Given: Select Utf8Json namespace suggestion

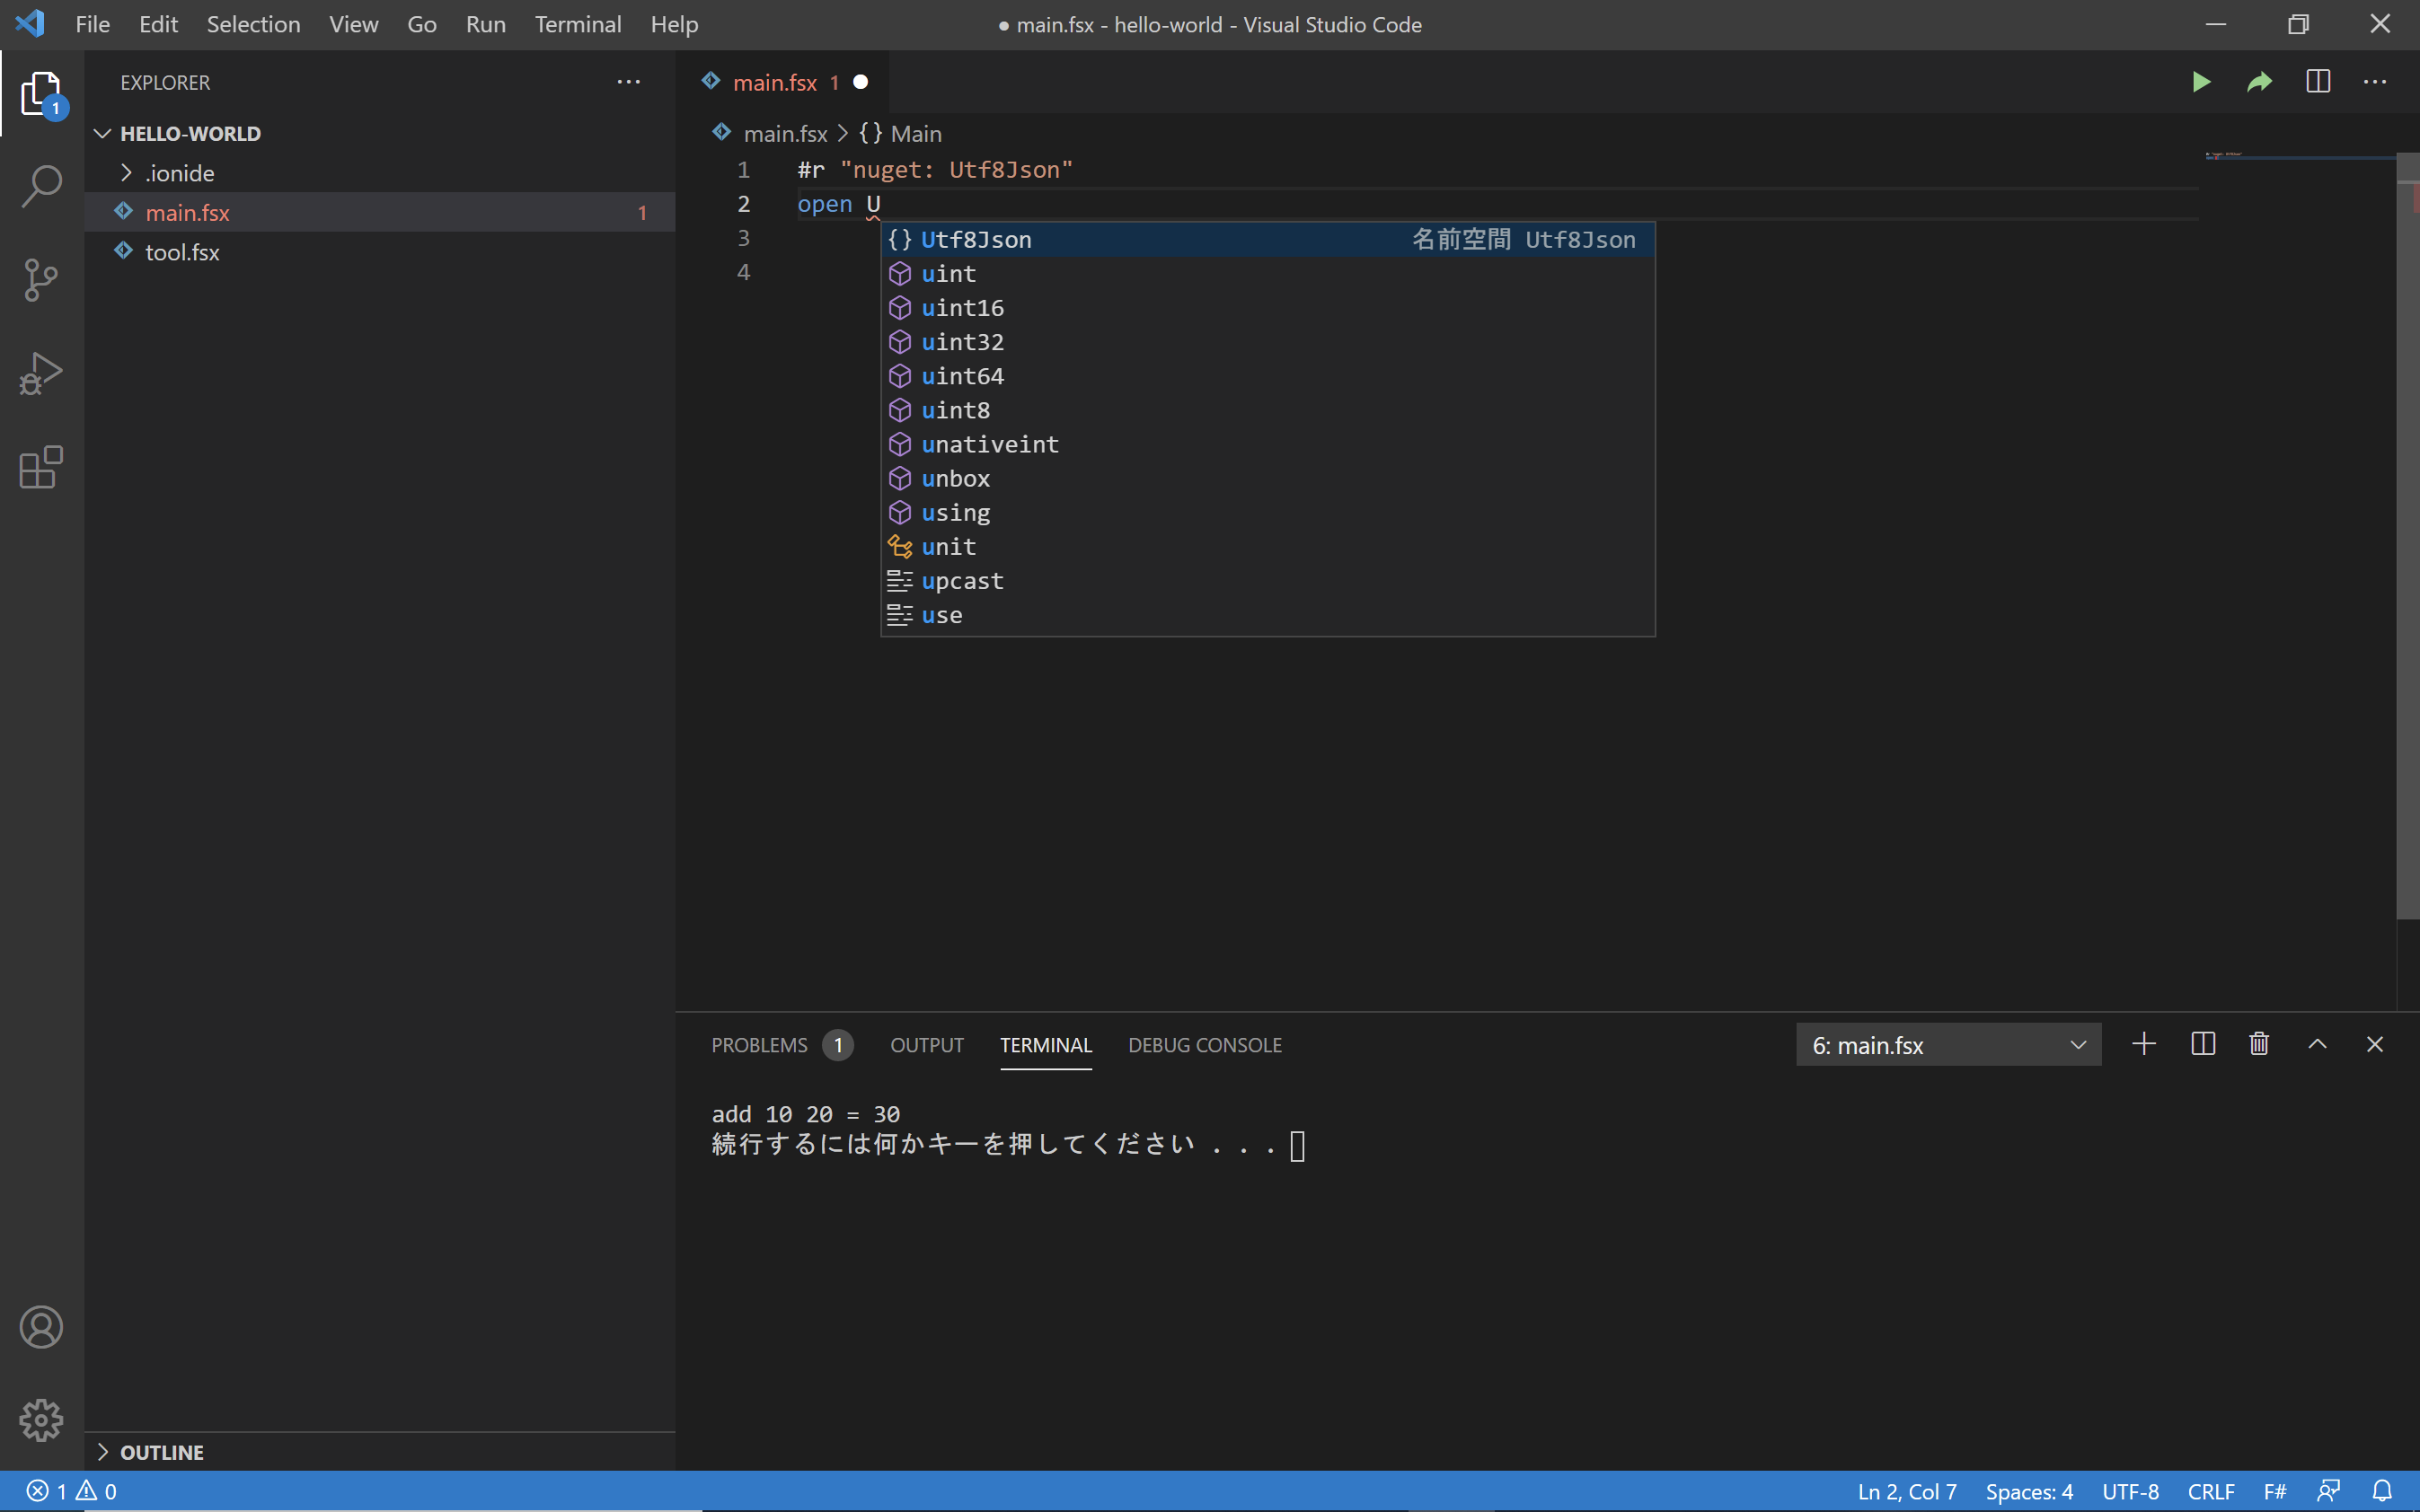Looking at the screenshot, I should pyautogui.click(x=976, y=240).
